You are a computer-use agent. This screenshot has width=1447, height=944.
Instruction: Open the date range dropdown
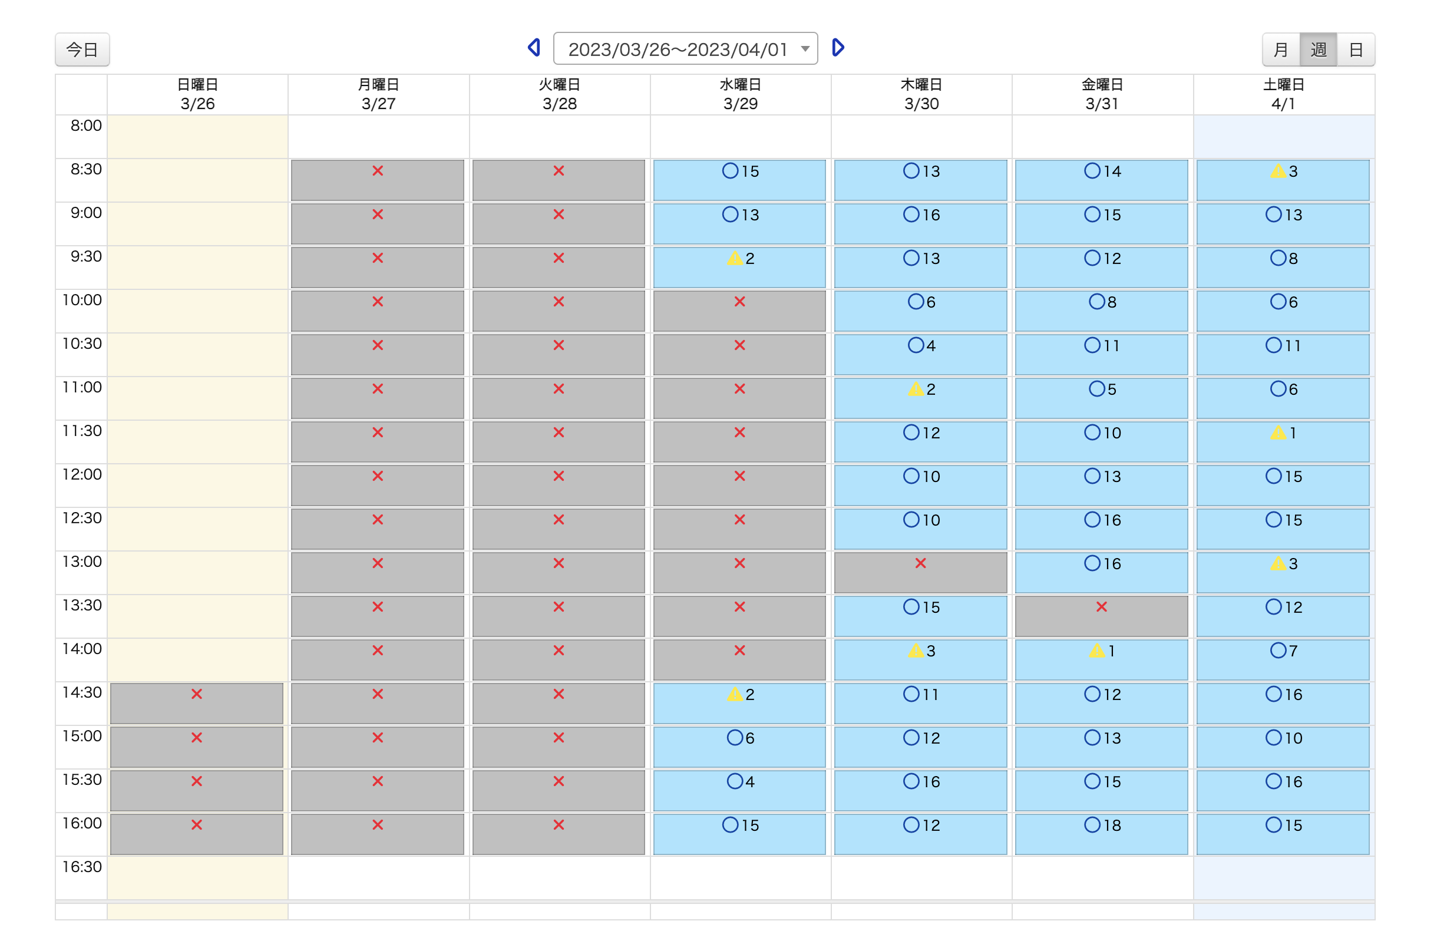pyautogui.click(x=685, y=49)
